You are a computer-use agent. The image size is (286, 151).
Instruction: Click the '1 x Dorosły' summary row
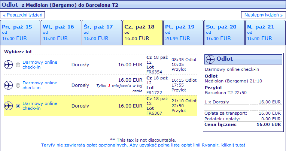coord(243,102)
